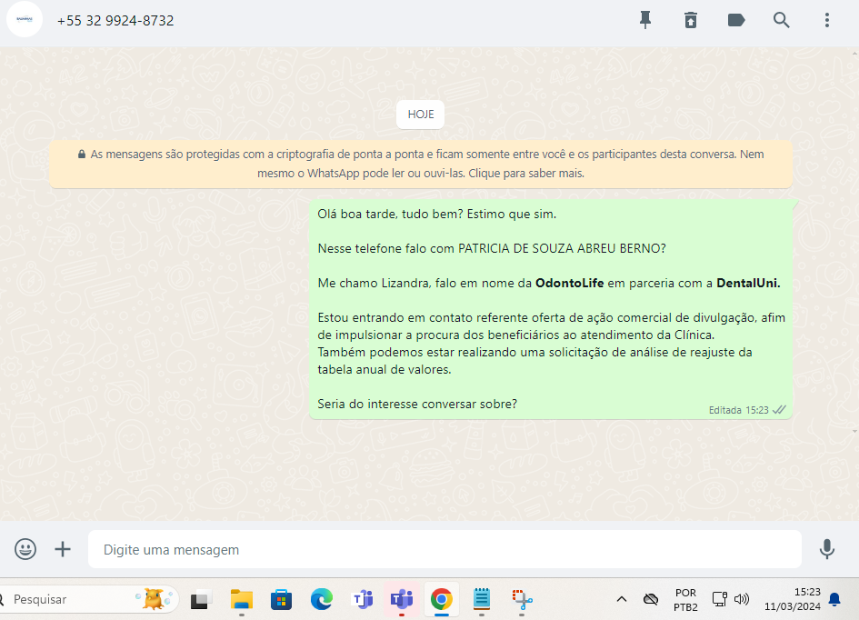
Task: Click the double check read receipt marks
Action: coord(779,410)
